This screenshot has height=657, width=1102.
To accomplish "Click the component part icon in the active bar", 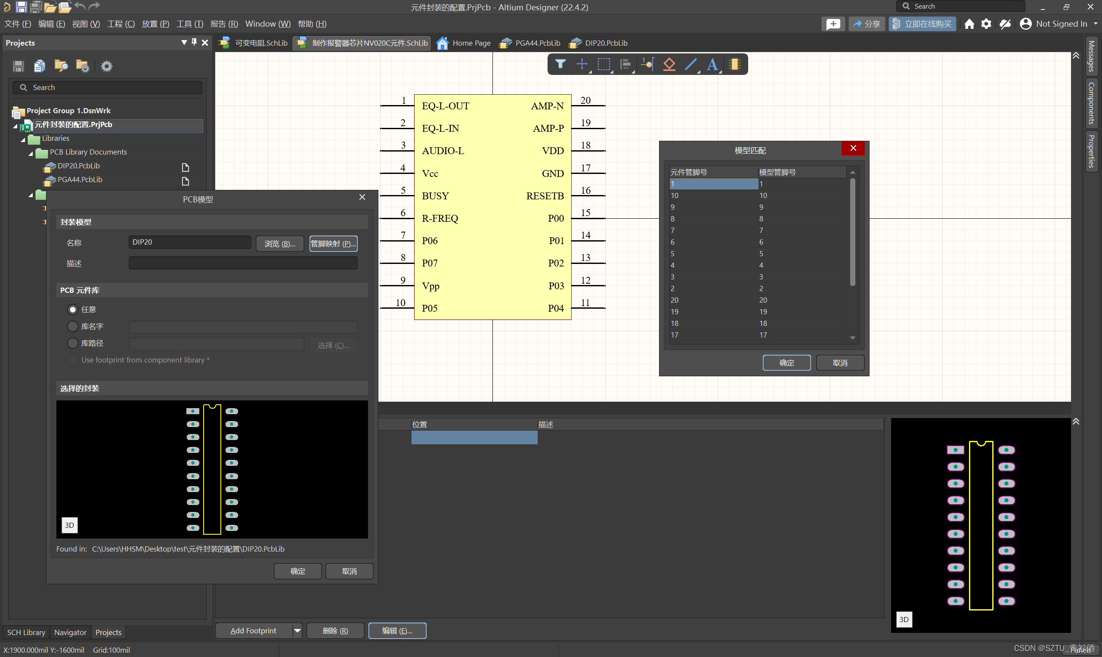I will tap(735, 64).
